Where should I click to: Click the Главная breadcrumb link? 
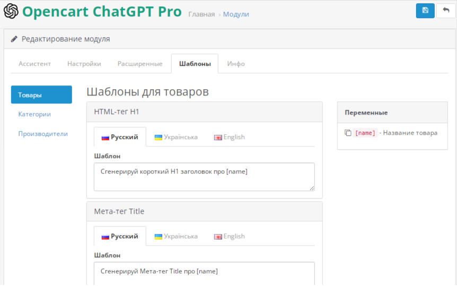(x=201, y=14)
